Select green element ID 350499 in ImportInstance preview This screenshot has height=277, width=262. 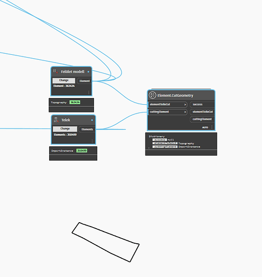coord(82,151)
